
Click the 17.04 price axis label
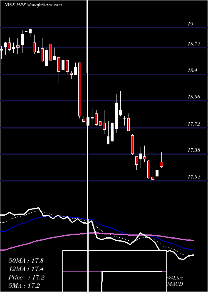(x=194, y=176)
